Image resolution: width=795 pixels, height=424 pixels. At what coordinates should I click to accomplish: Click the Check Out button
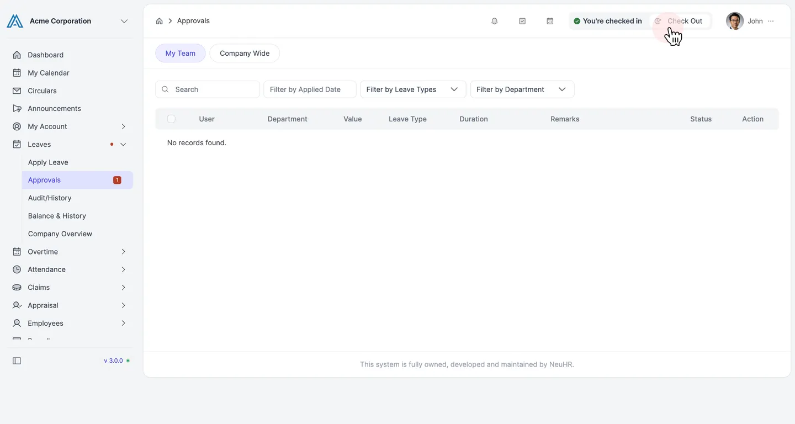tap(679, 21)
